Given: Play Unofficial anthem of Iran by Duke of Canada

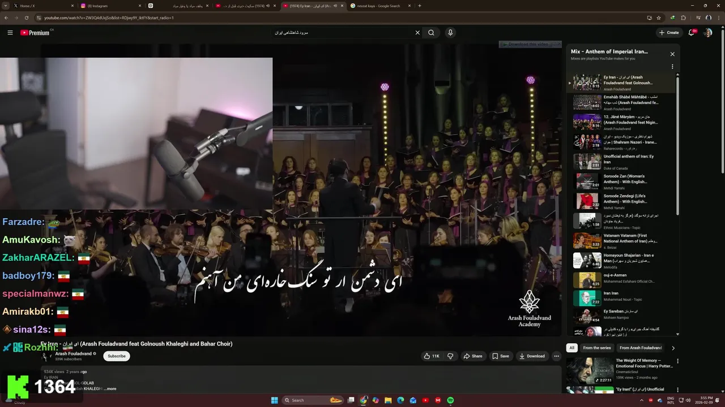Looking at the screenshot, I should tap(623, 162).
